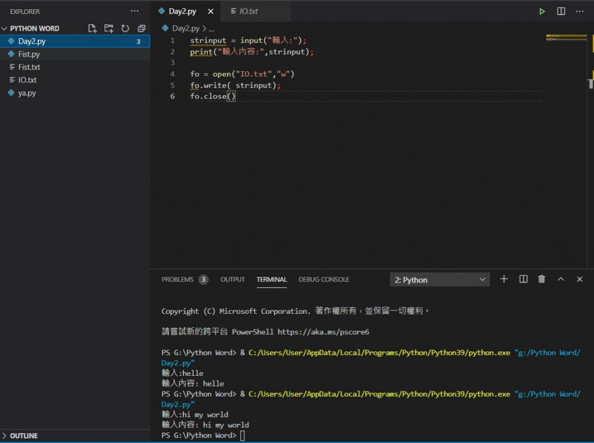Close the terminal panel
Screen dimensions: 594x443
579,279
